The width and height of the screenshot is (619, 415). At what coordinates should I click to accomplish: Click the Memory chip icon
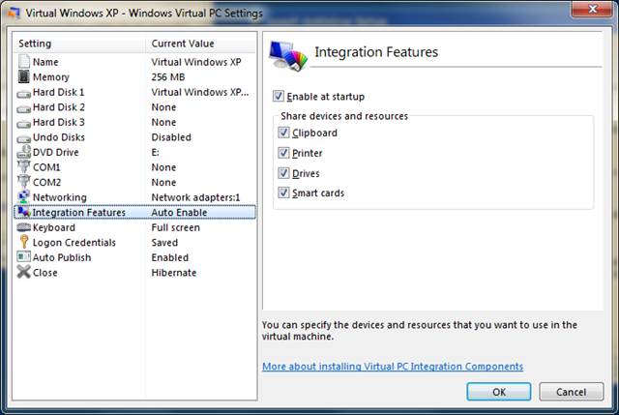[23, 77]
